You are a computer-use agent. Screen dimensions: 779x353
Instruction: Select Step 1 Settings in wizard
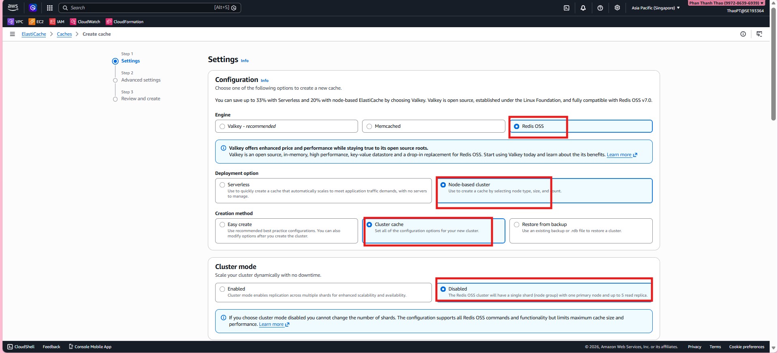(x=130, y=61)
